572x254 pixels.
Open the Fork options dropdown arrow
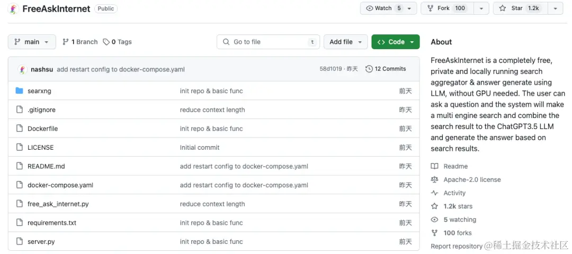click(x=481, y=8)
